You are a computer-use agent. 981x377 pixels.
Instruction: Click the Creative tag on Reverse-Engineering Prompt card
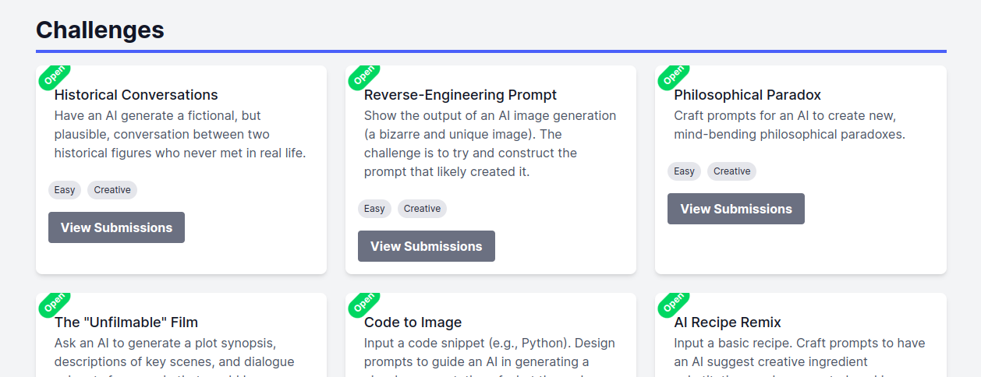point(422,209)
